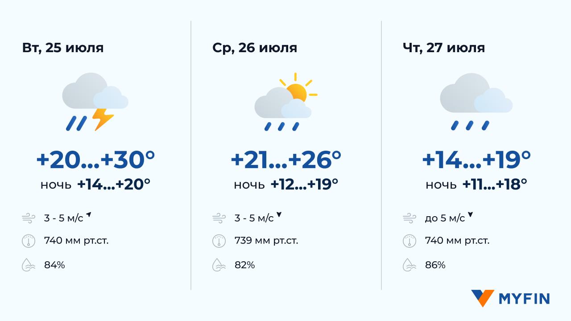Click the 739 мм рт.ст. pressure value
This screenshot has height=321, width=571.
266,241
